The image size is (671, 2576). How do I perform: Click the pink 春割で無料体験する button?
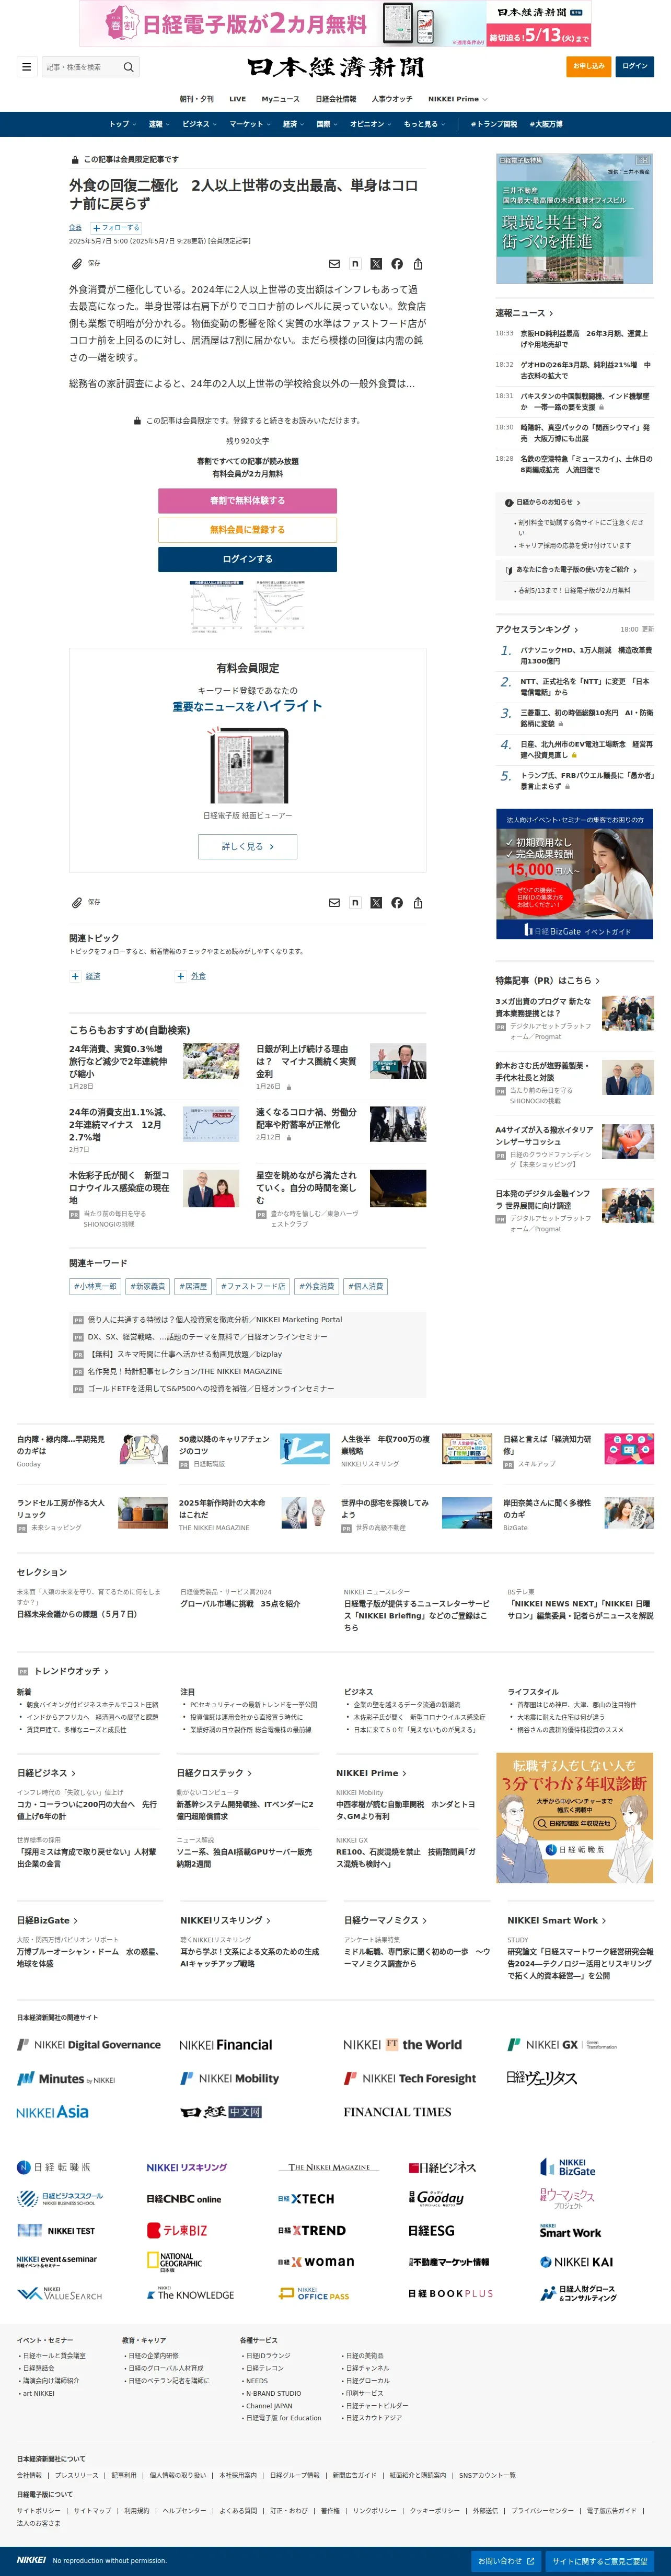247,500
